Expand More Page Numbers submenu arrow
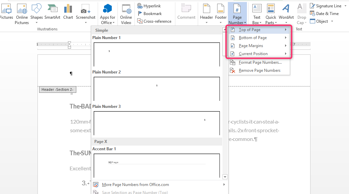Image resolution: width=349 pixels, height=194 pixels. [224, 184]
